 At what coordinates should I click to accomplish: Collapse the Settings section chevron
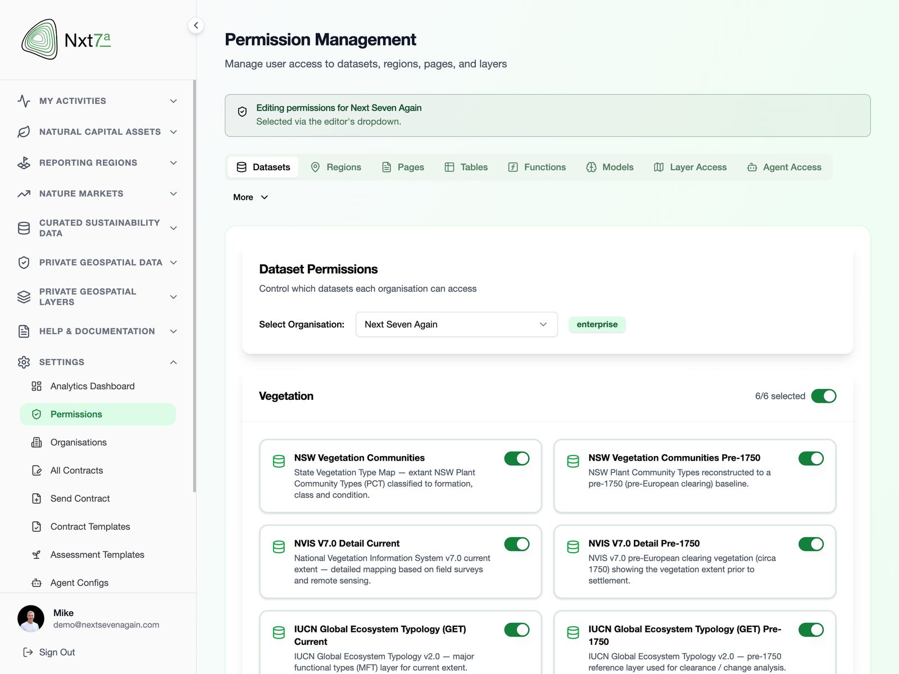tap(174, 362)
